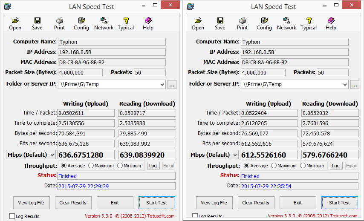Click the Log button in left window

[x=153, y=166]
